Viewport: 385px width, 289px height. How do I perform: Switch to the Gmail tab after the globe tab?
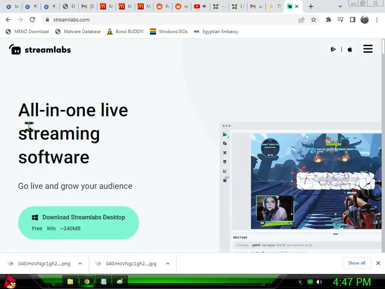(88, 6)
